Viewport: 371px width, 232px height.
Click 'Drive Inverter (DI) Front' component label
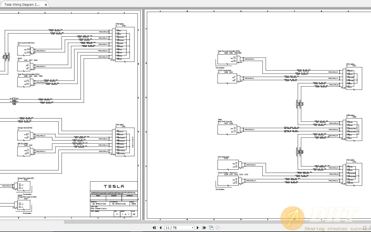[x=26, y=43]
